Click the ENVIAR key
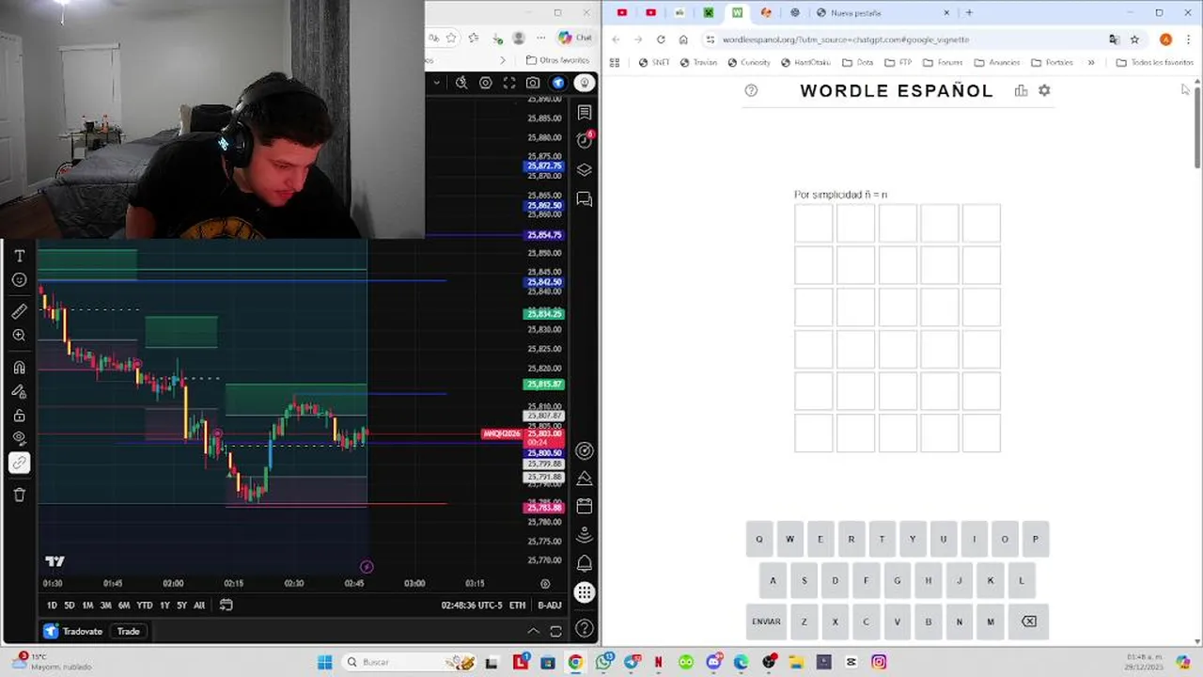 tap(766, 622)
